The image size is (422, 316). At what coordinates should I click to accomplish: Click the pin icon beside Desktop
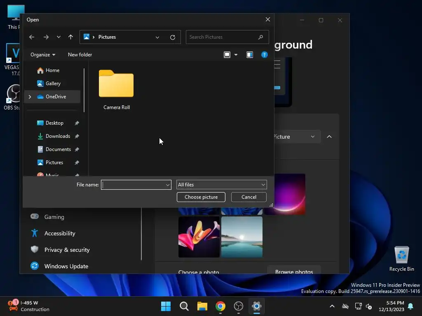pos(77,123)
